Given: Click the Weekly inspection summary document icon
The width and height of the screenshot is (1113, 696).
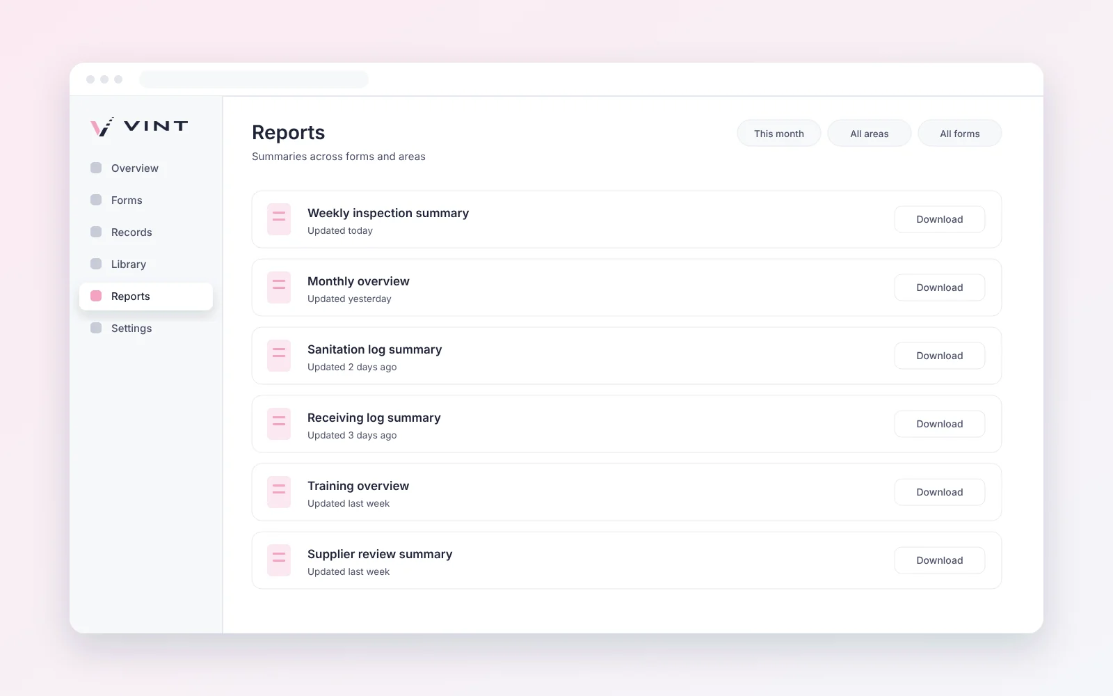Looking at the screenshot, I should coord(279,219).
